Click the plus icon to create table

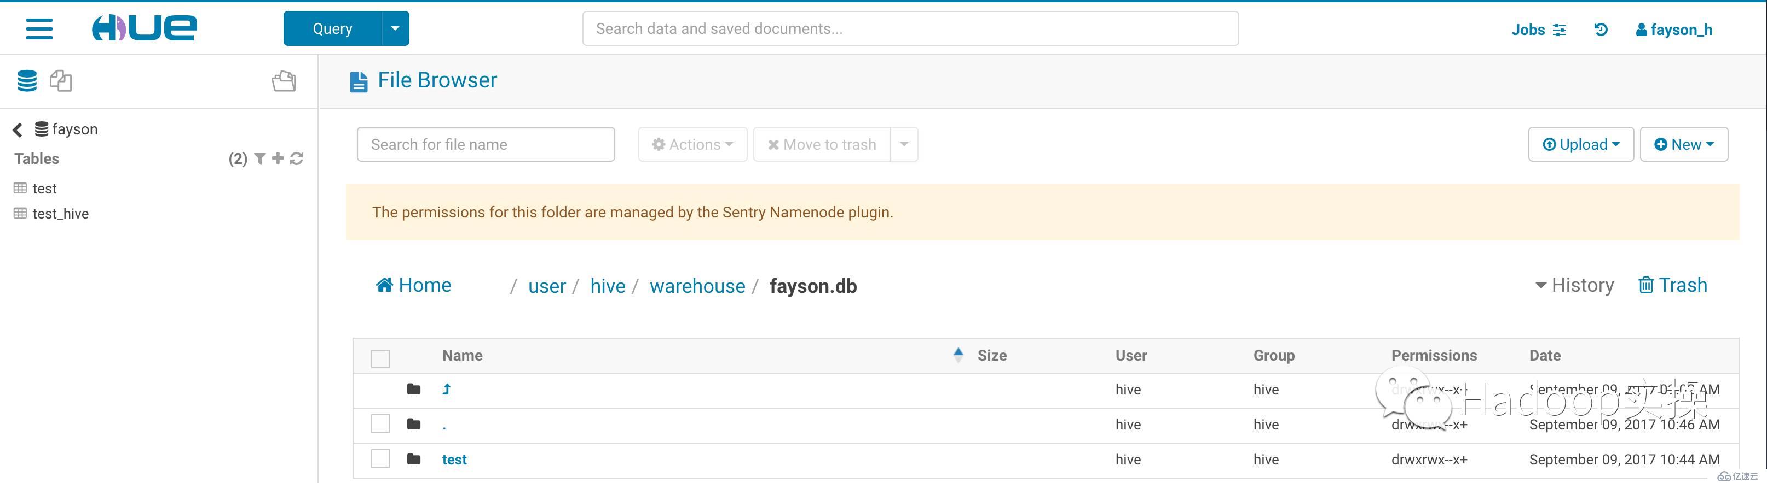278,159
